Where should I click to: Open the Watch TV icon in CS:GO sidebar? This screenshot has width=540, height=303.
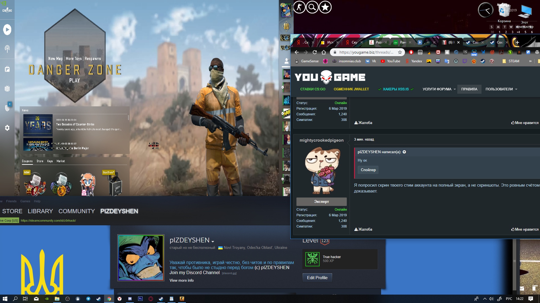[x=7, y=89]
